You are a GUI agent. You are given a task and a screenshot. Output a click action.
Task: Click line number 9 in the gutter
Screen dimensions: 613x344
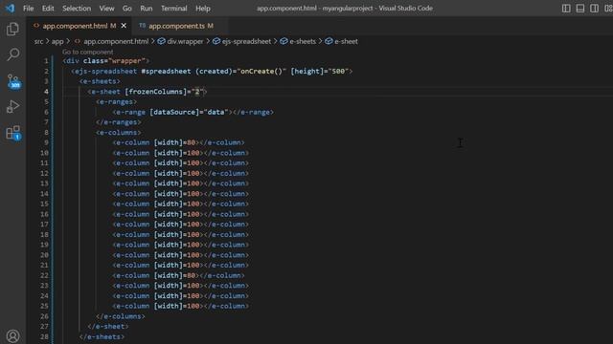46,142
